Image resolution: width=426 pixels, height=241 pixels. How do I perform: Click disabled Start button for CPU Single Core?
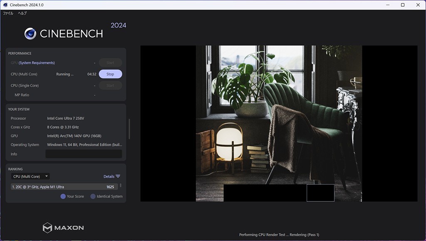[x=110, y=85]
